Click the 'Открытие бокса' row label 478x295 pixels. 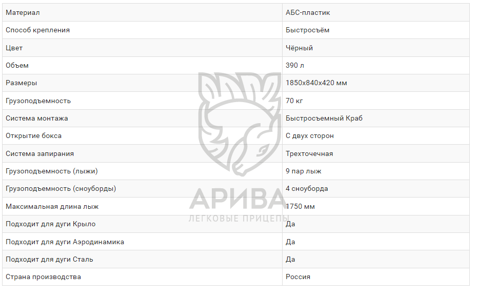point(33,135)
